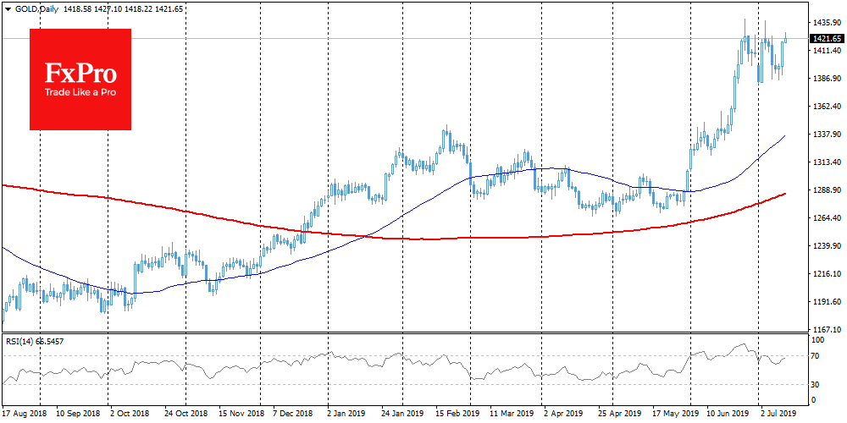Viewport: 847px width, 423px height.
Task: Click the RSI 100 scale label
Action: click(818, 339)
